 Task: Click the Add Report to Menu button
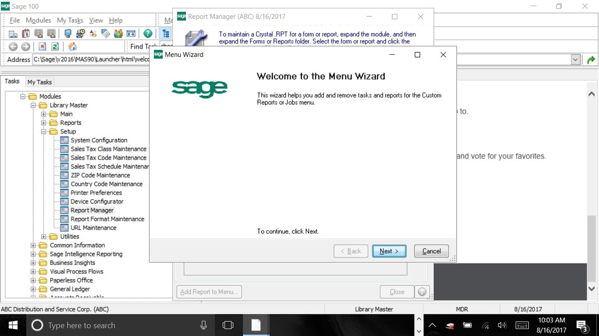pyautogui.click(x=209, y=291)
